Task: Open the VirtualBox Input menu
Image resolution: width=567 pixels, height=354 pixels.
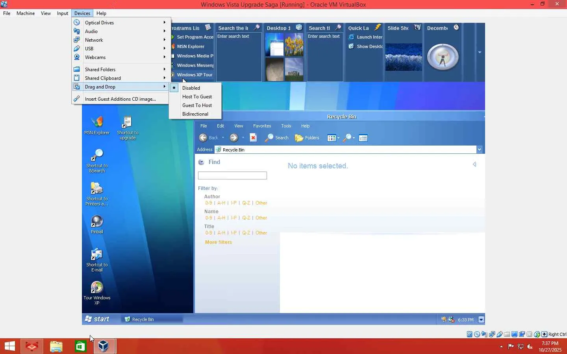Action: click(x=63, y=13)
